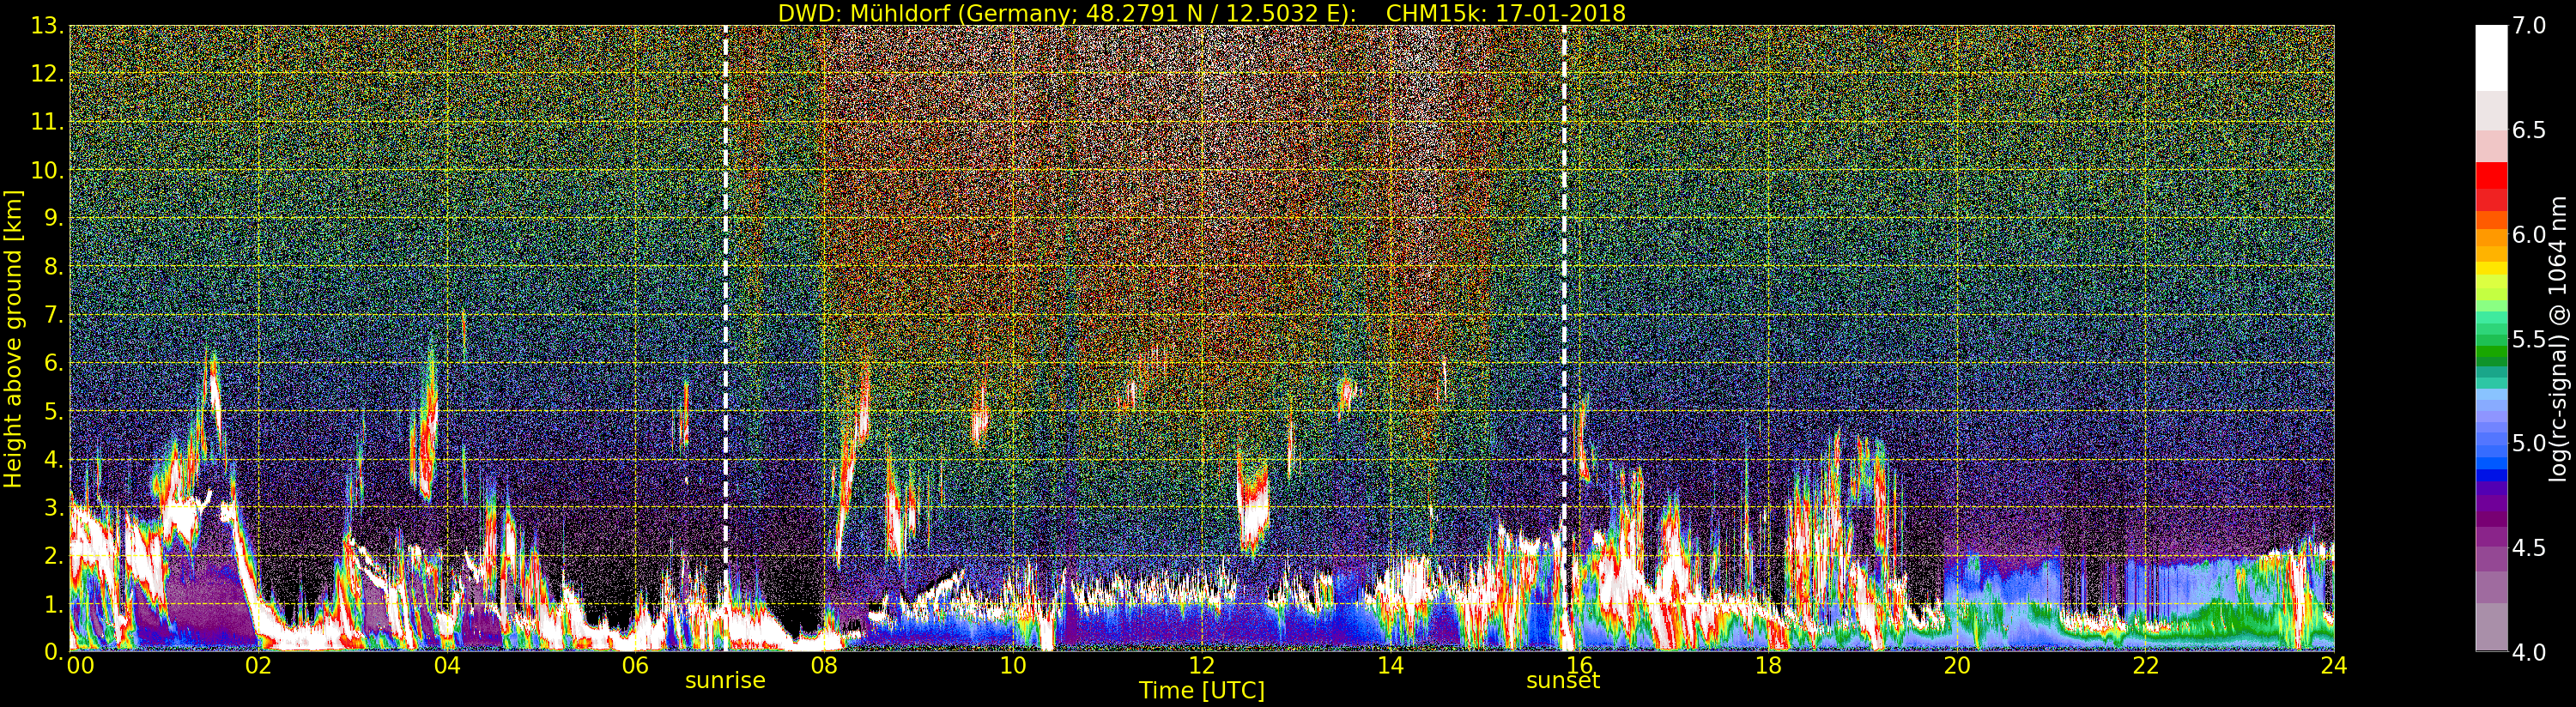Click the colorbar value label '4.5'

(x=2529, y=547)
